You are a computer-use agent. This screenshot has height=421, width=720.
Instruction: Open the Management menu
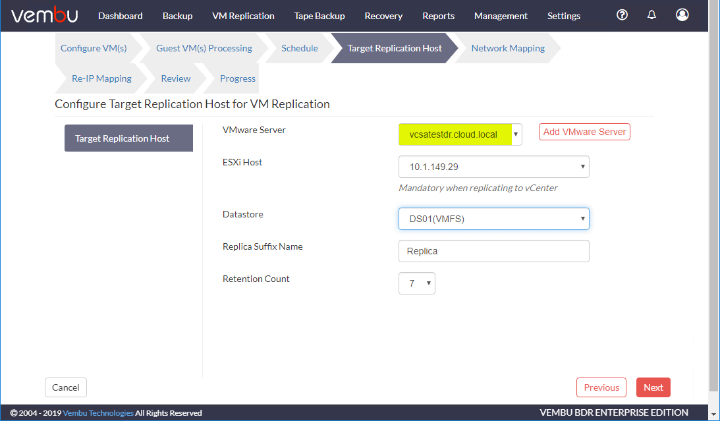[x=501, y=16]
